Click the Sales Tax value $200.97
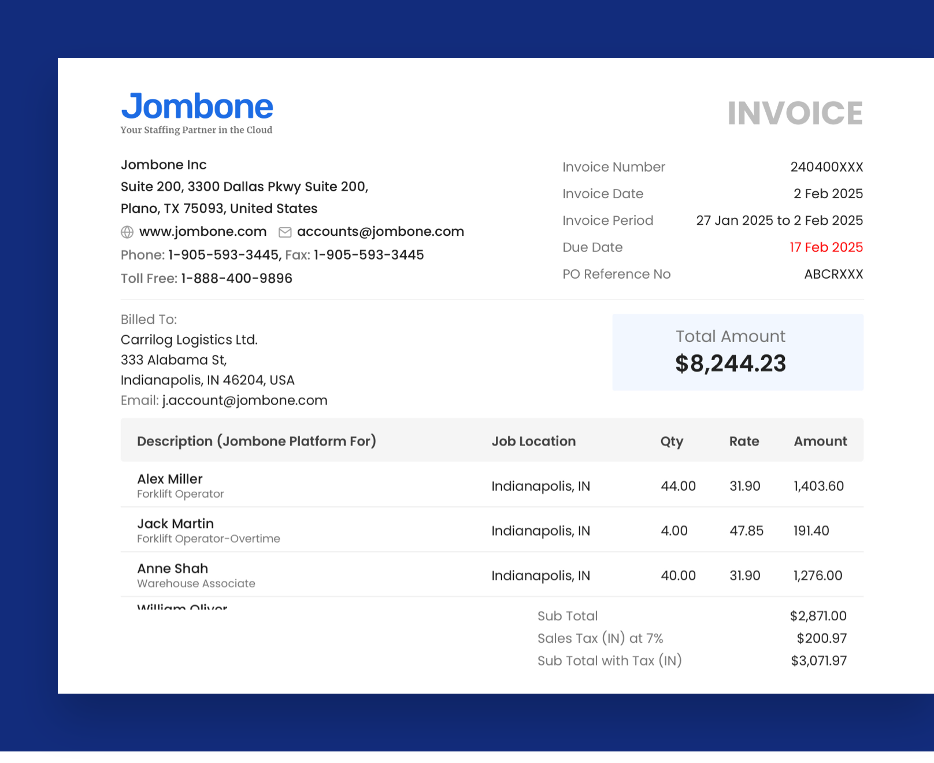 [821, 639]
